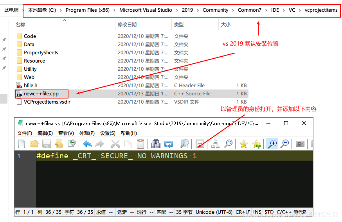Image resolution: width=342 pixels, height=222 pixels.
Task: Click the hierarchy tree scheme icon
Action: click(x=216, y=144)
